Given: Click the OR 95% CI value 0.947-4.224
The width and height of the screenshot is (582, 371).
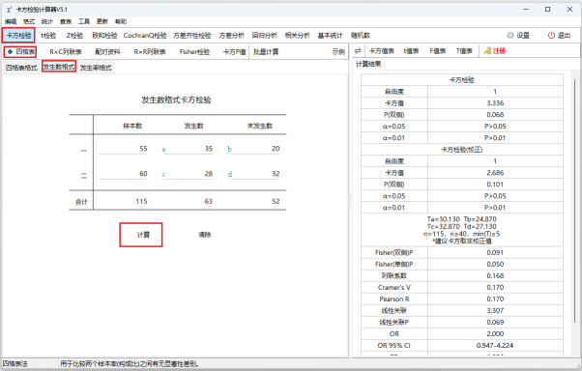Looking at the screenshot, I should tap(495, 346).
